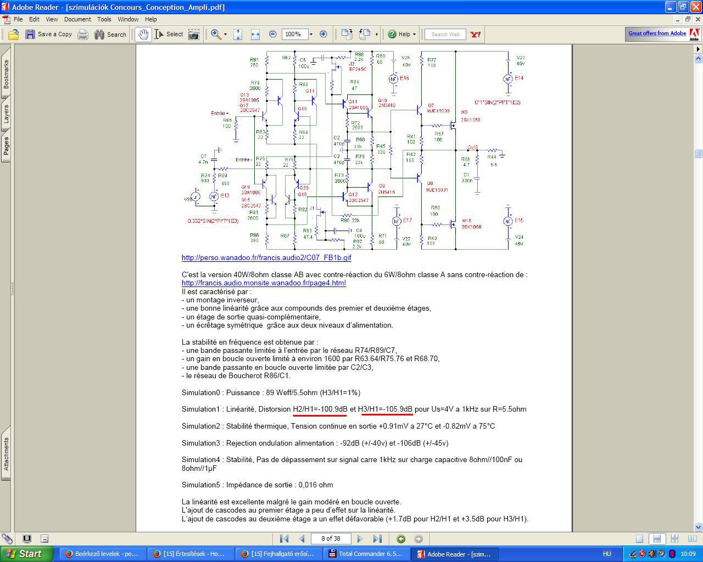Click the volume speaker tray icon
Image resolution: width=703 pixels, height=562 pixels.
pyautogui.click(x=652, y=554)
